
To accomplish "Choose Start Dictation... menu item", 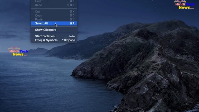I will pos(54,36).
